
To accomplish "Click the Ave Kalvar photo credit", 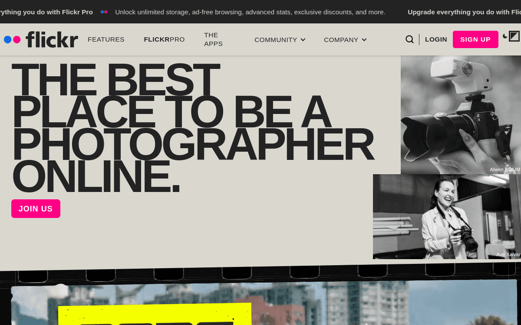I will [508, 254].
